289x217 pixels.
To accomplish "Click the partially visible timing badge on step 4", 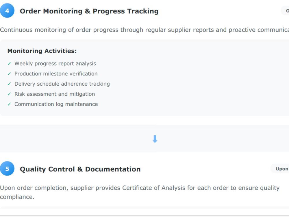I will 285,11.
